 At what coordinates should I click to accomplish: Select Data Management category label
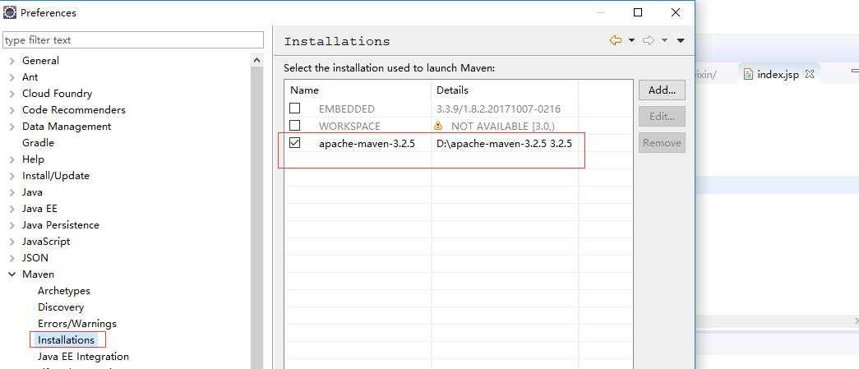[67, 127]
